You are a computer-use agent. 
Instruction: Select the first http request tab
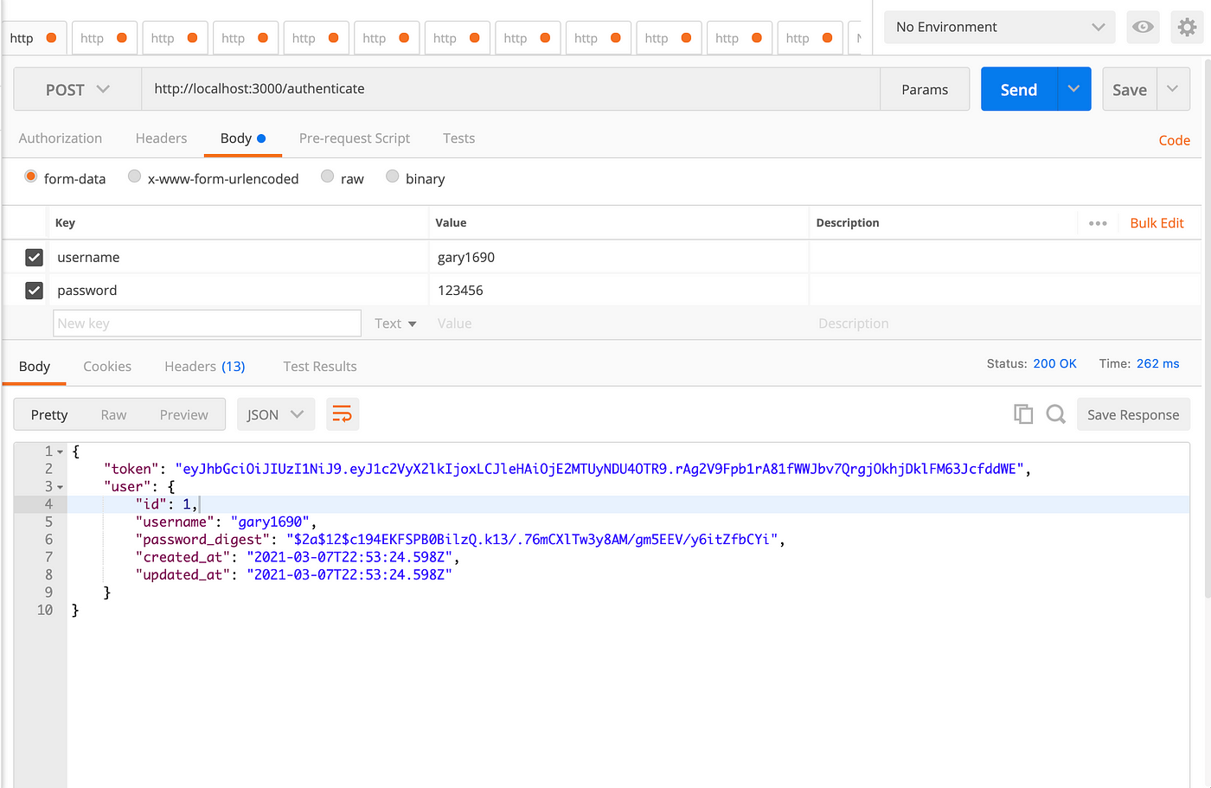pyautogui.click(x=33, y=38)
